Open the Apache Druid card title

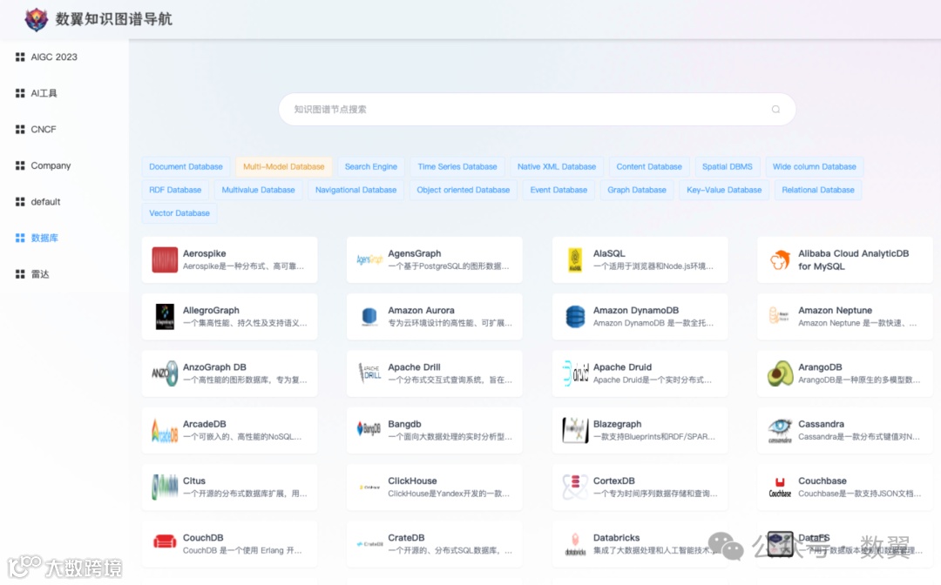pyautogui.click(x=622, y=366)
